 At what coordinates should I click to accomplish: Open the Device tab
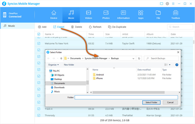54,15
